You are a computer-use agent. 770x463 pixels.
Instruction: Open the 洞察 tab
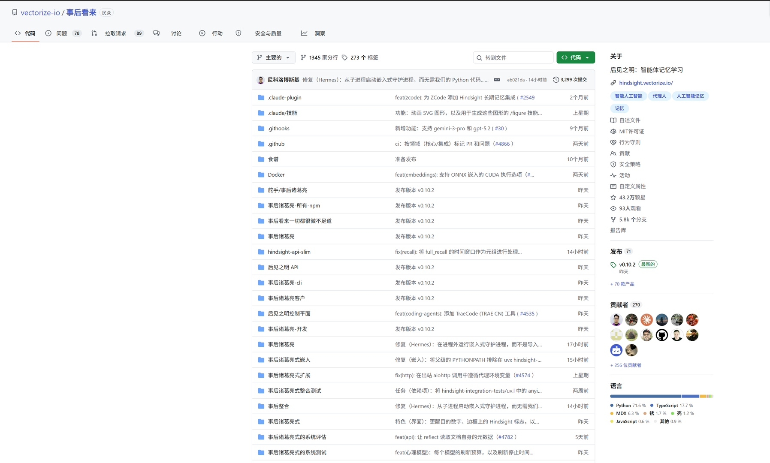point(313,33)
